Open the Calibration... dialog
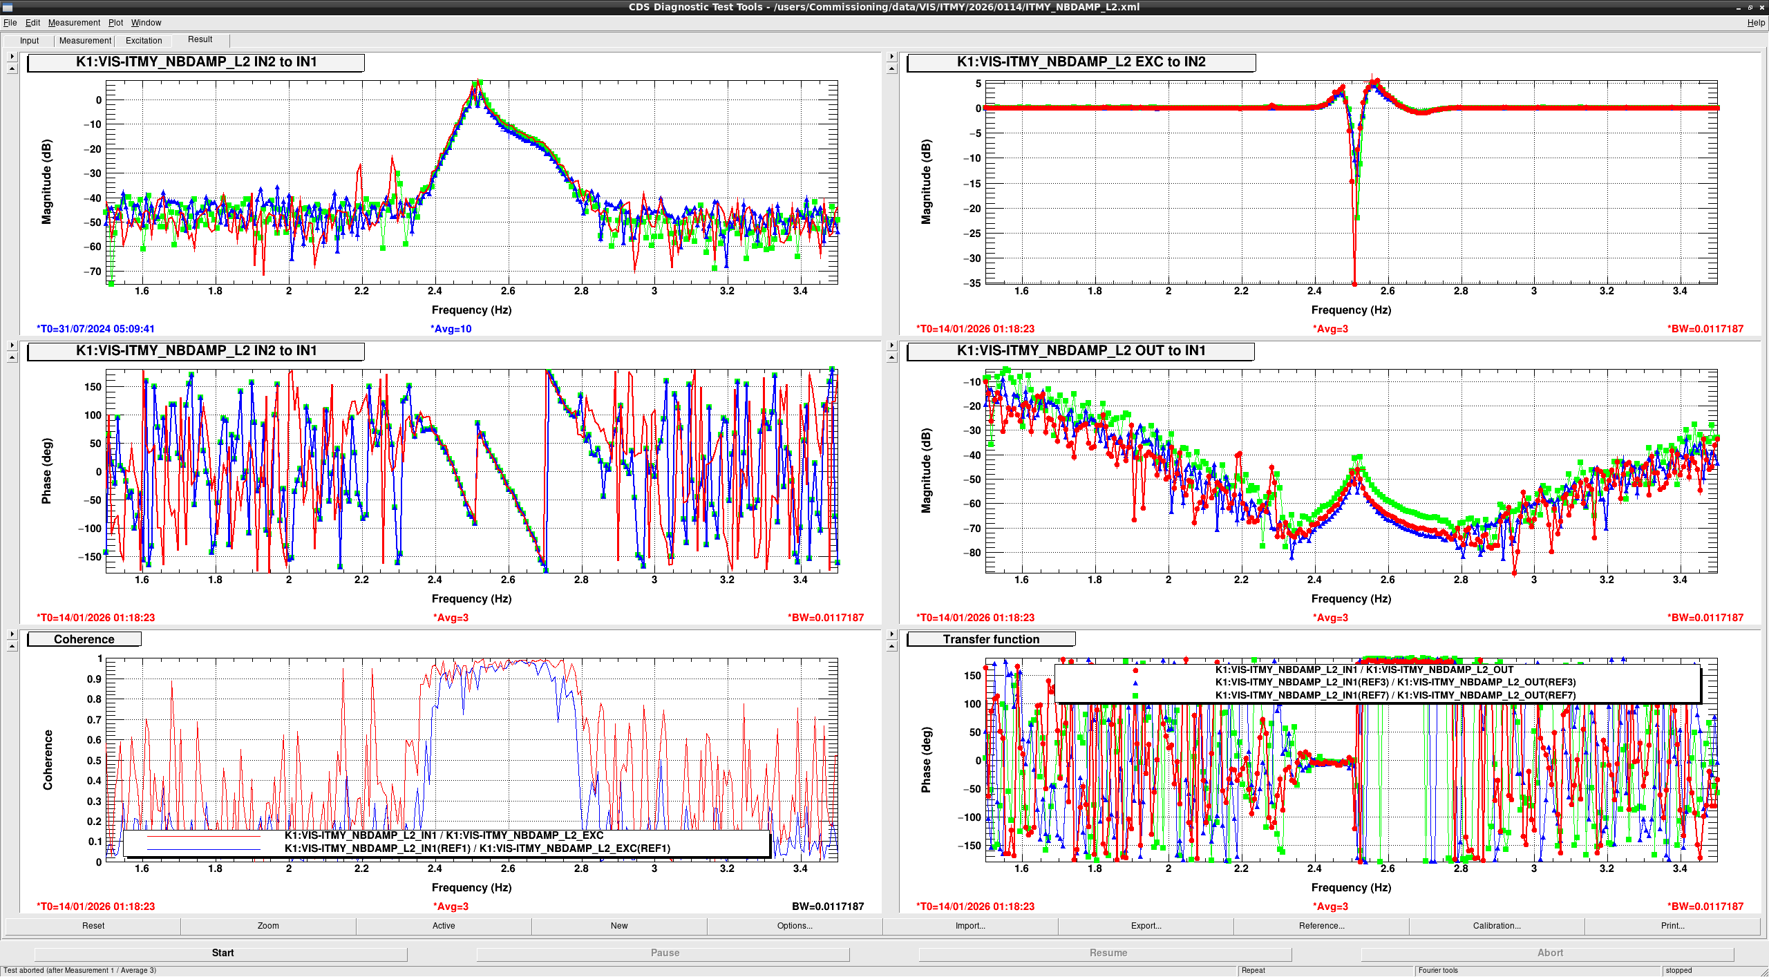This screenshot has height=977, width=1769. coord(1497,926)
